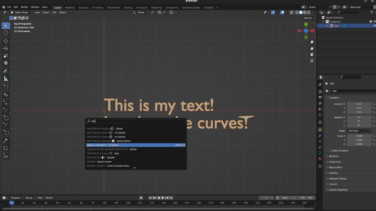Open the Global orientation dropdown
The width and height of the screenshot is (376, 211).
[141, 13]
